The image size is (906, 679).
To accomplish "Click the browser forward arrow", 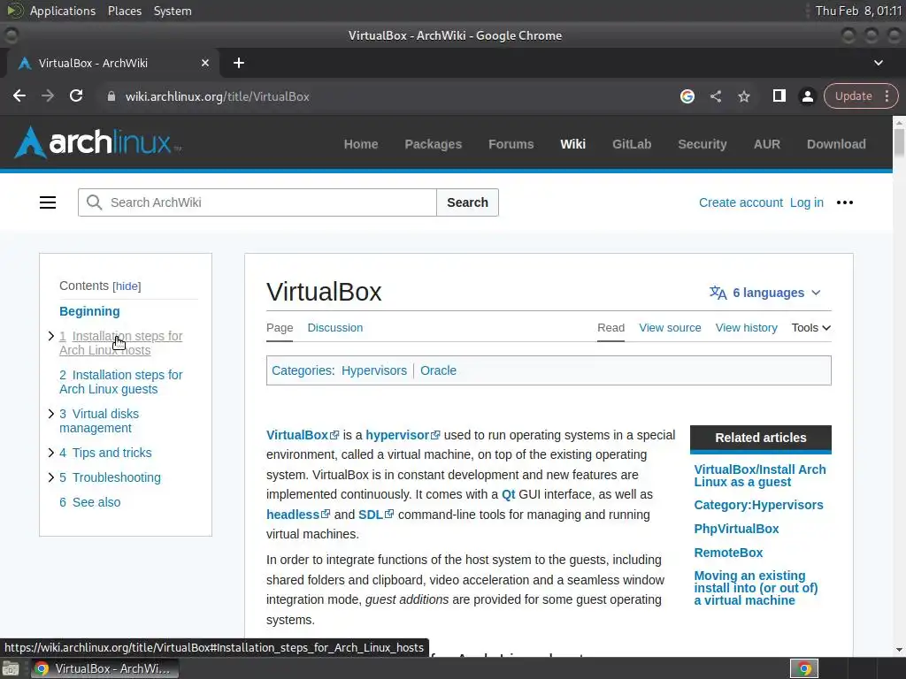I will point(48,95).
